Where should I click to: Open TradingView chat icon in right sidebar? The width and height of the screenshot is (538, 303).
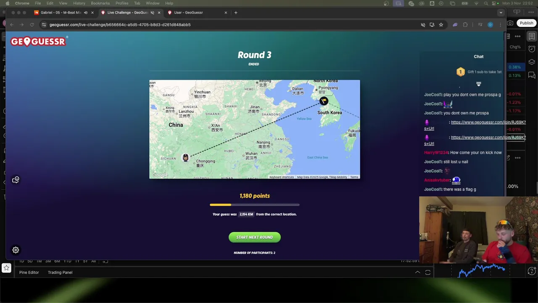pyautogui.click(x=532, y=75)
